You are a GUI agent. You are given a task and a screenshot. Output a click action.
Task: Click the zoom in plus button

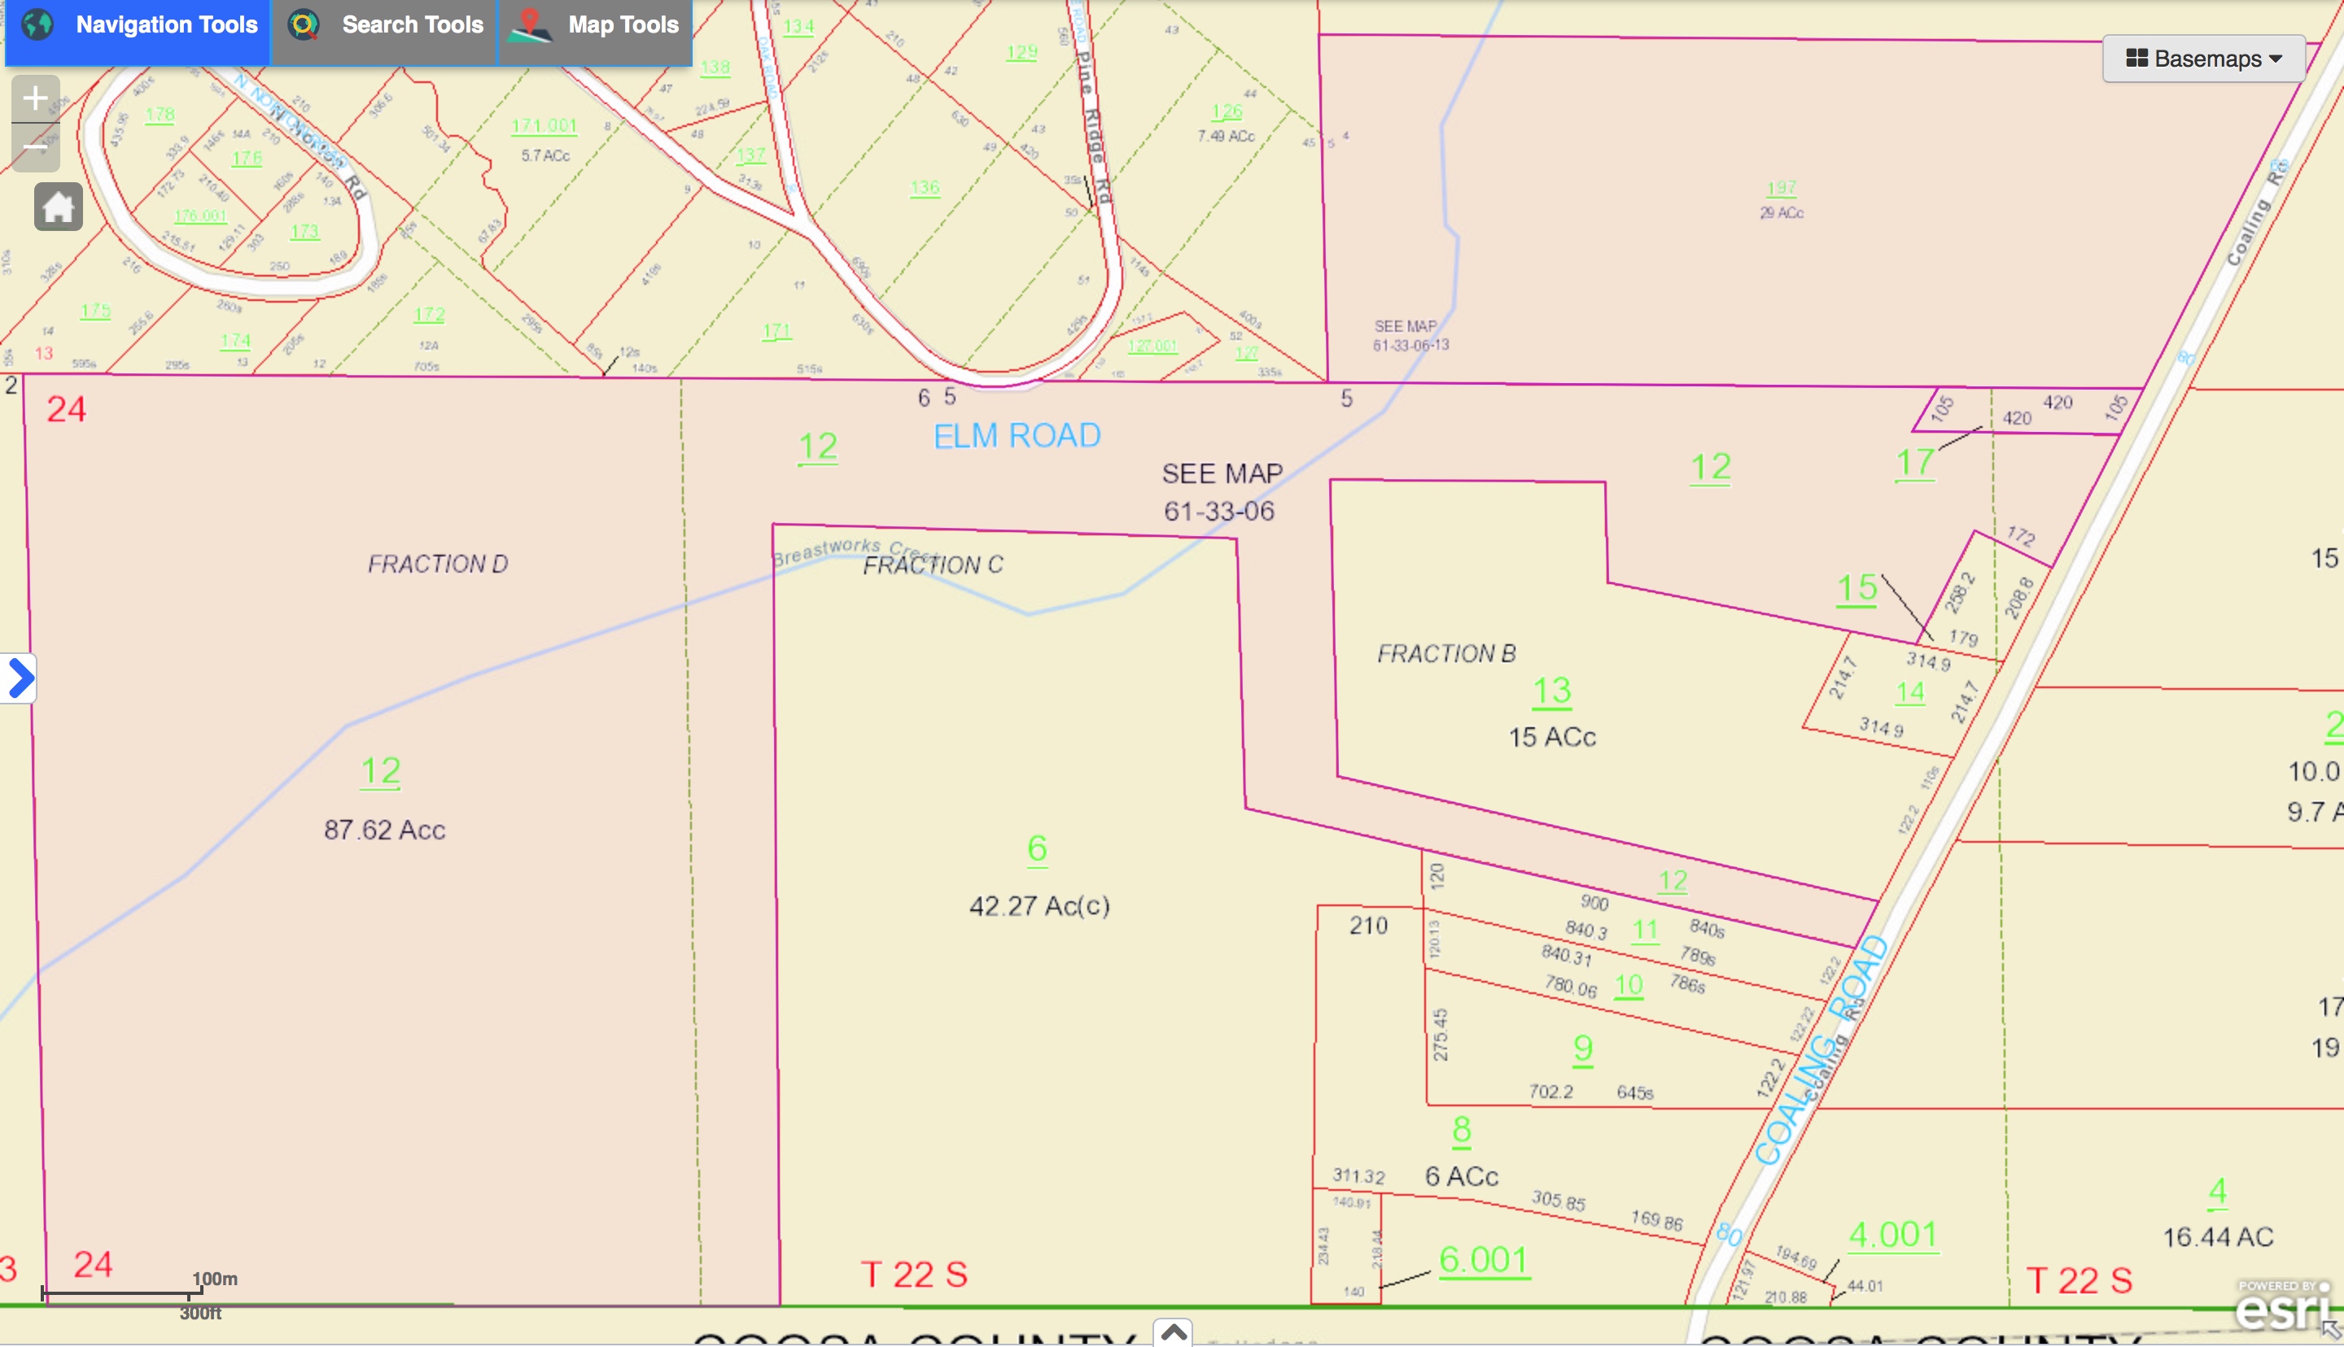pos(35,98)
